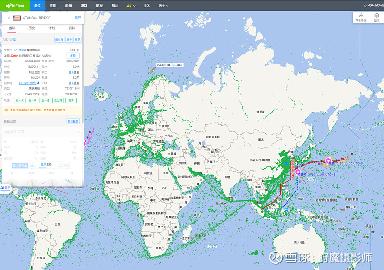Viewport: 384px width, 270px height.
Task: Open the map display layers icon
Action: pos(377,17)
